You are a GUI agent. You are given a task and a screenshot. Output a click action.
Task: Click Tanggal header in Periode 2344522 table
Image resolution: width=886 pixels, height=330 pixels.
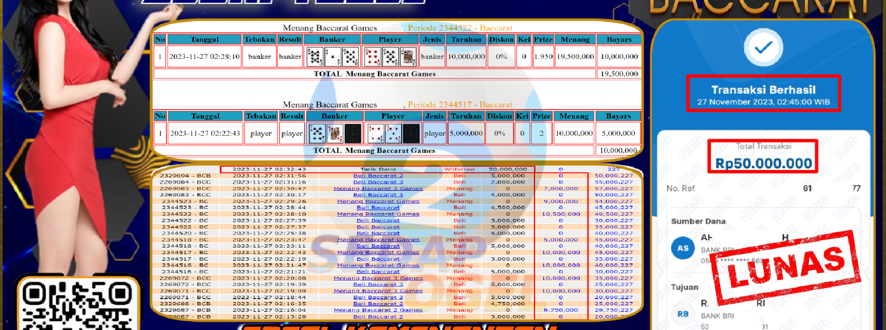204,40
